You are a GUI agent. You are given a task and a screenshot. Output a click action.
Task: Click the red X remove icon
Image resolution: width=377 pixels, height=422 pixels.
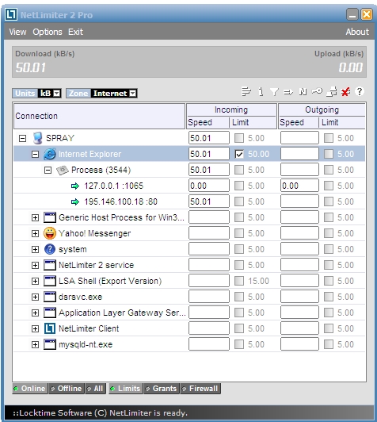(345, 92)
